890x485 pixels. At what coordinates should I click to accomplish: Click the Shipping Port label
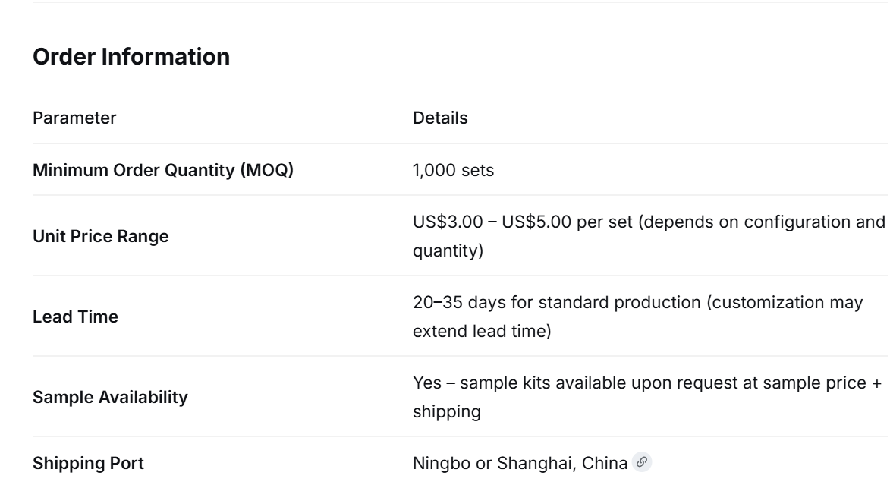(x=88, y=463)
